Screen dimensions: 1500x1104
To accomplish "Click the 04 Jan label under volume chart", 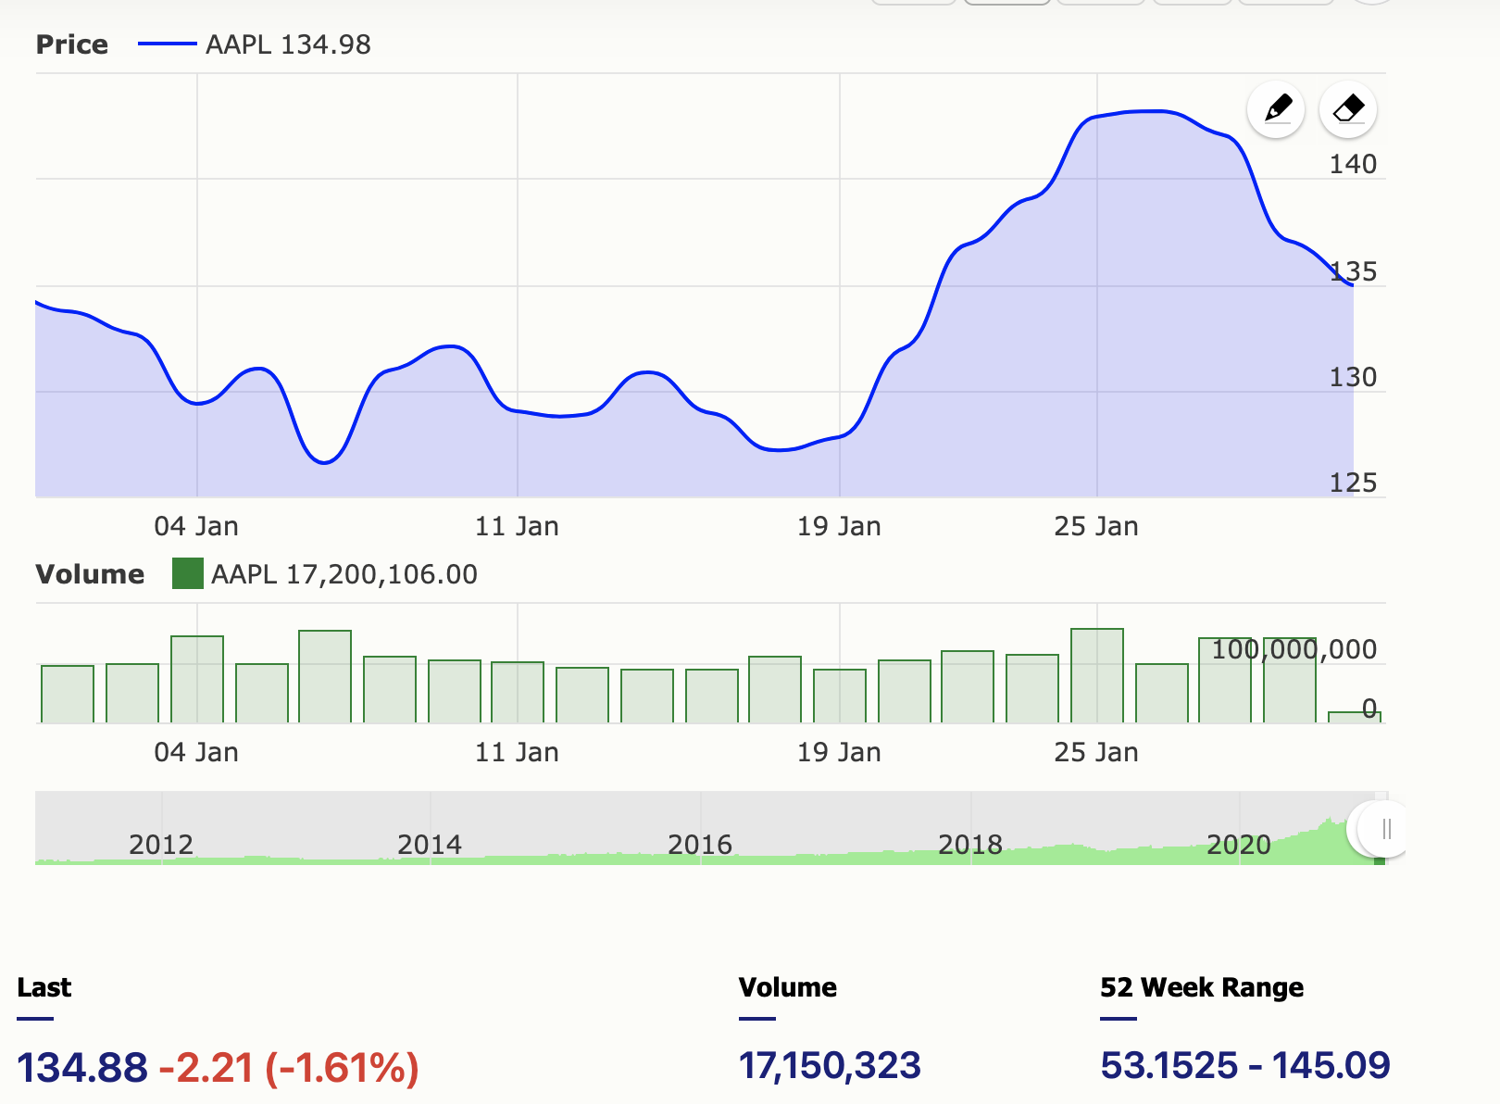I will coord(196,752).
